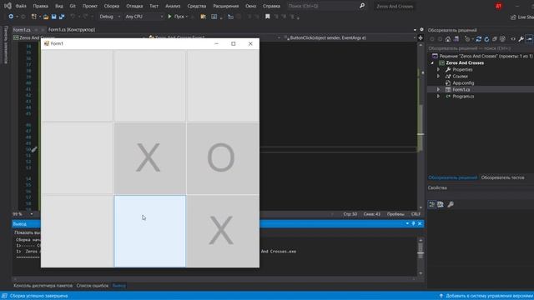This screenshot has height=300, width=534.
Task: Switch to Обозреватель тестов tab
Action: (502, 177)
